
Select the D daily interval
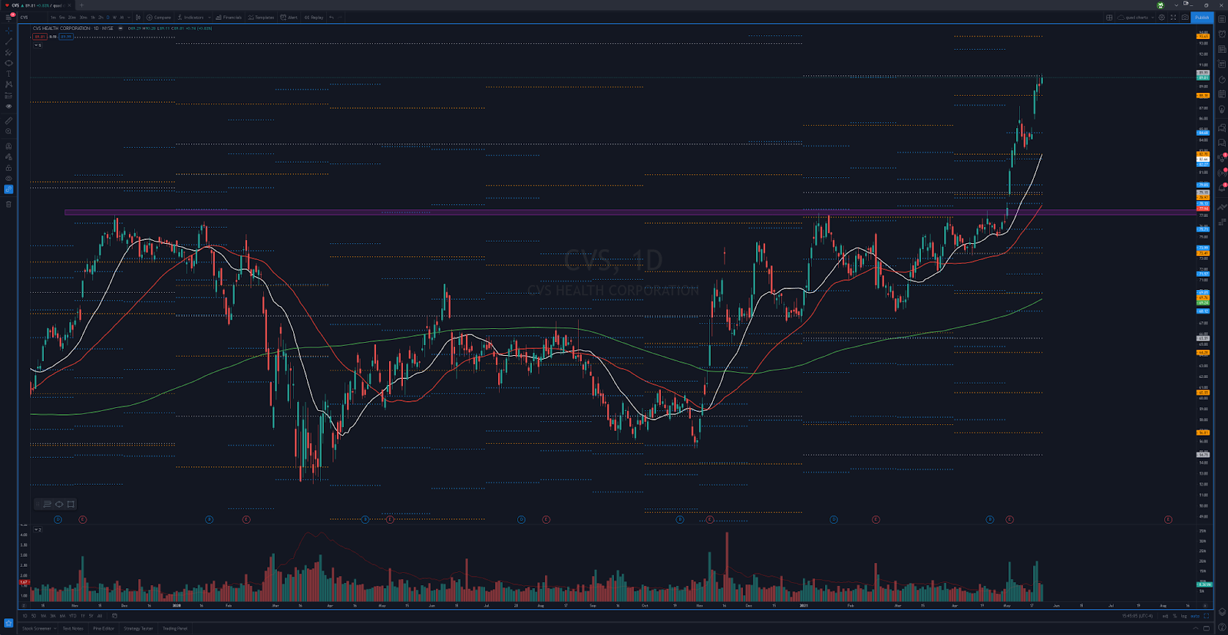tap(107, 17)
